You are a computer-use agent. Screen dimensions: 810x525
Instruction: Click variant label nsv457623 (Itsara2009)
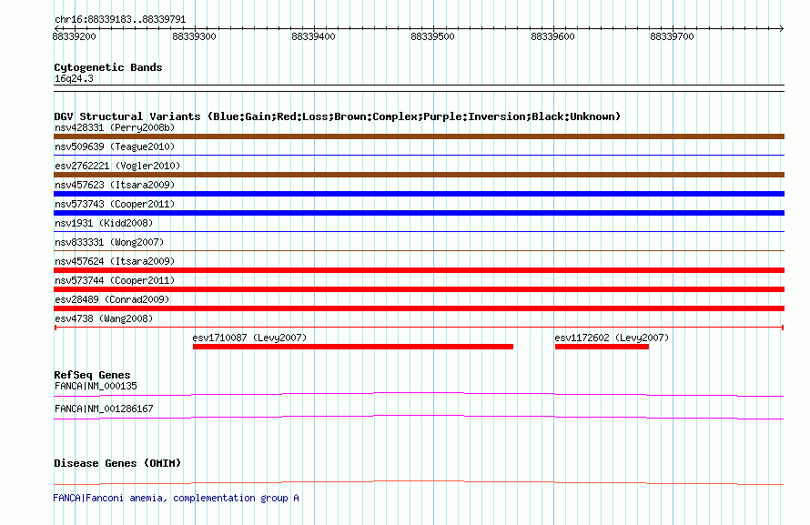(115, 185)
